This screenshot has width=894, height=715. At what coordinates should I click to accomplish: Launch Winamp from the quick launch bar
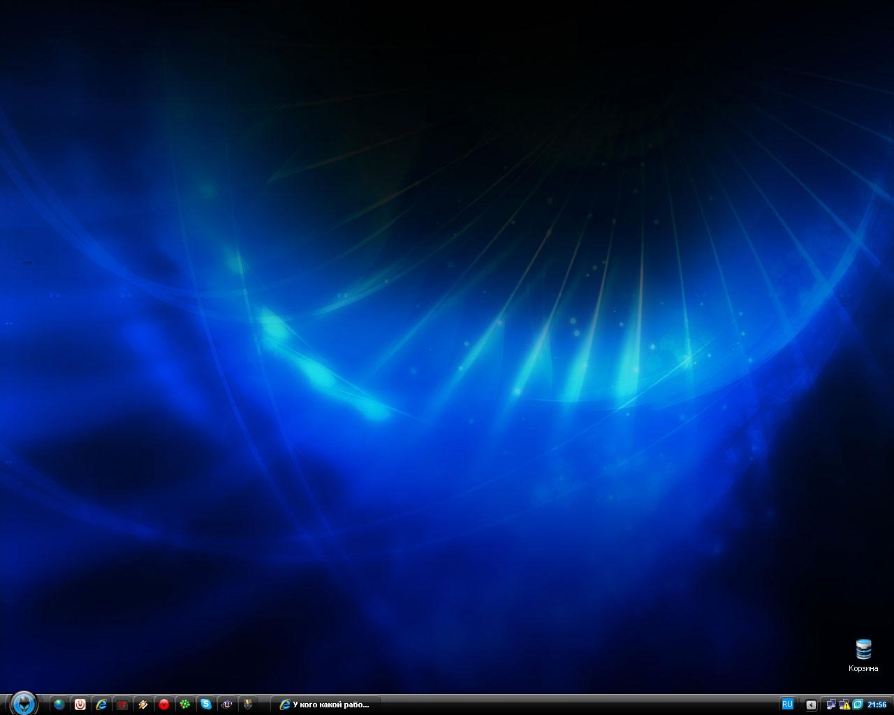143,705
